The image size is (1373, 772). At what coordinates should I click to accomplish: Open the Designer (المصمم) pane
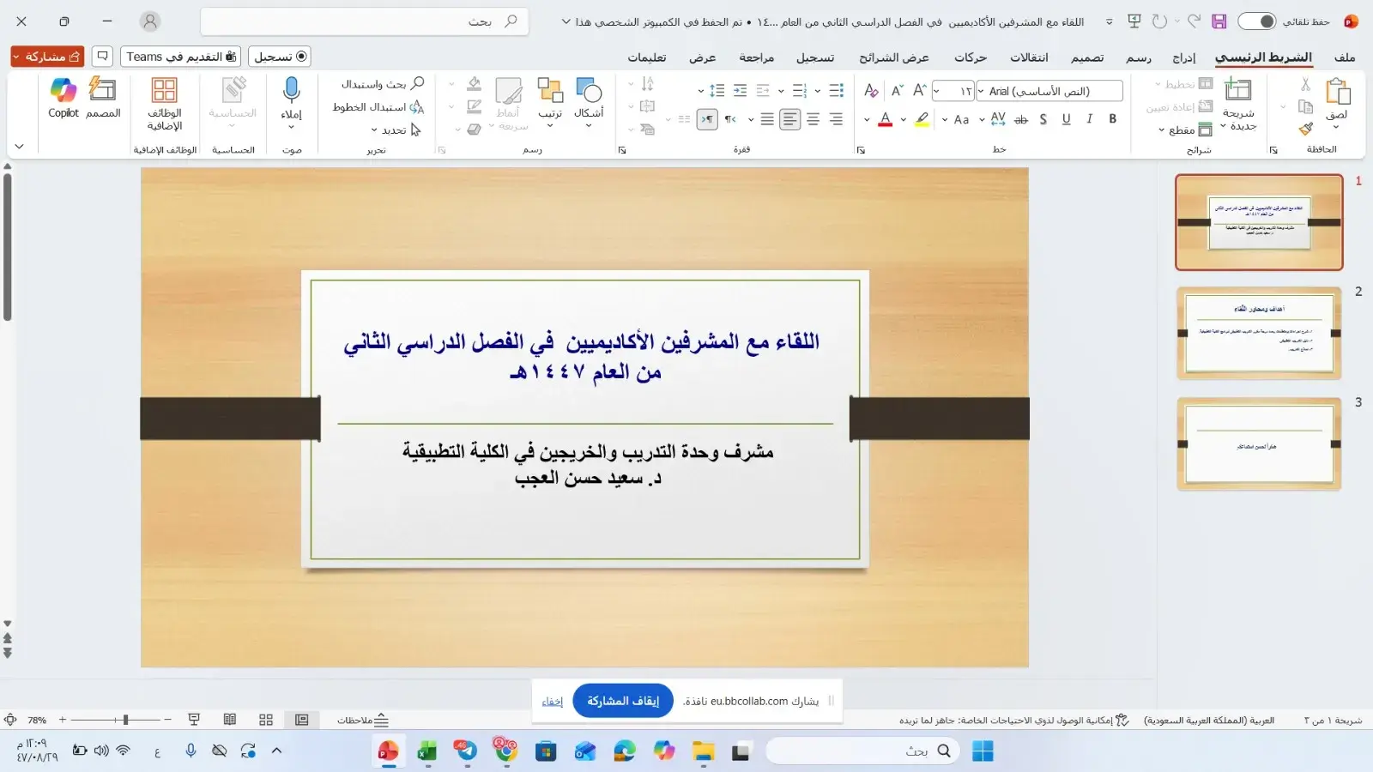point(104,97)
